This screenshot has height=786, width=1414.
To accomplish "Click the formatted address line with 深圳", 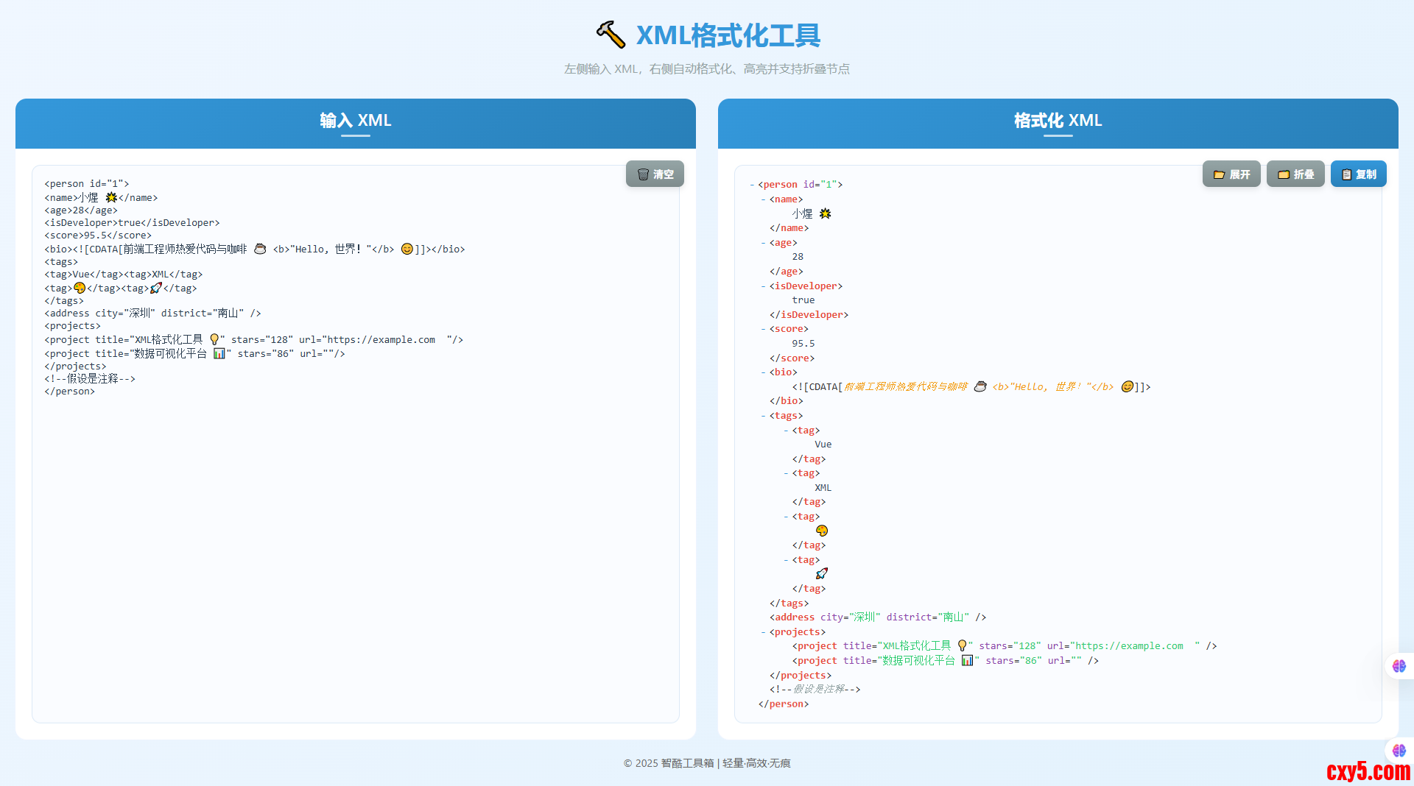I will coord(878,617).
